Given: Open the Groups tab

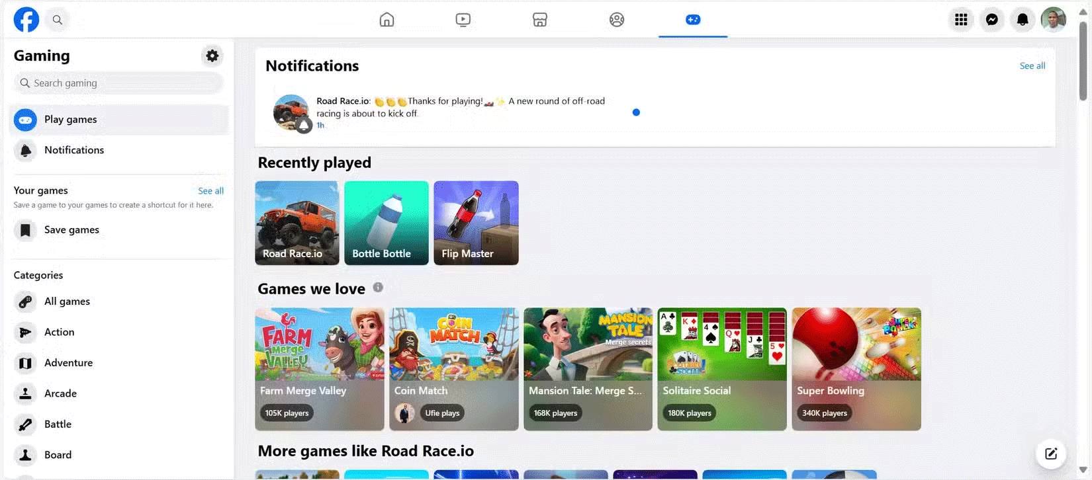Looking at the screenshot, I should [617, 20].
